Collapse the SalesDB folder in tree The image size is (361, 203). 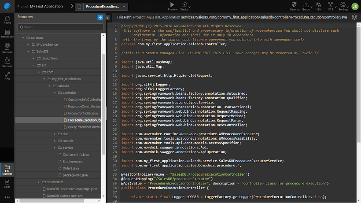[28, 52]
